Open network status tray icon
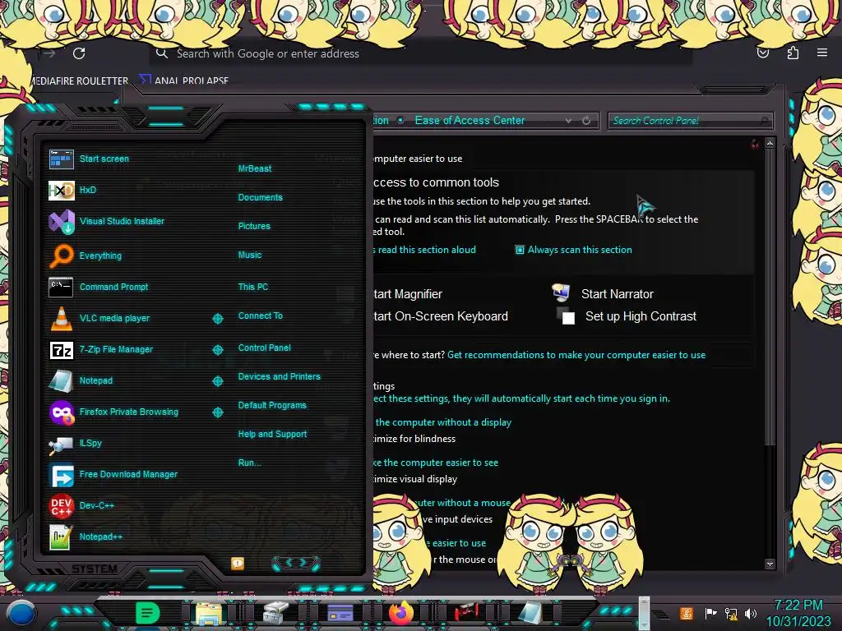 tap(731, 613)
